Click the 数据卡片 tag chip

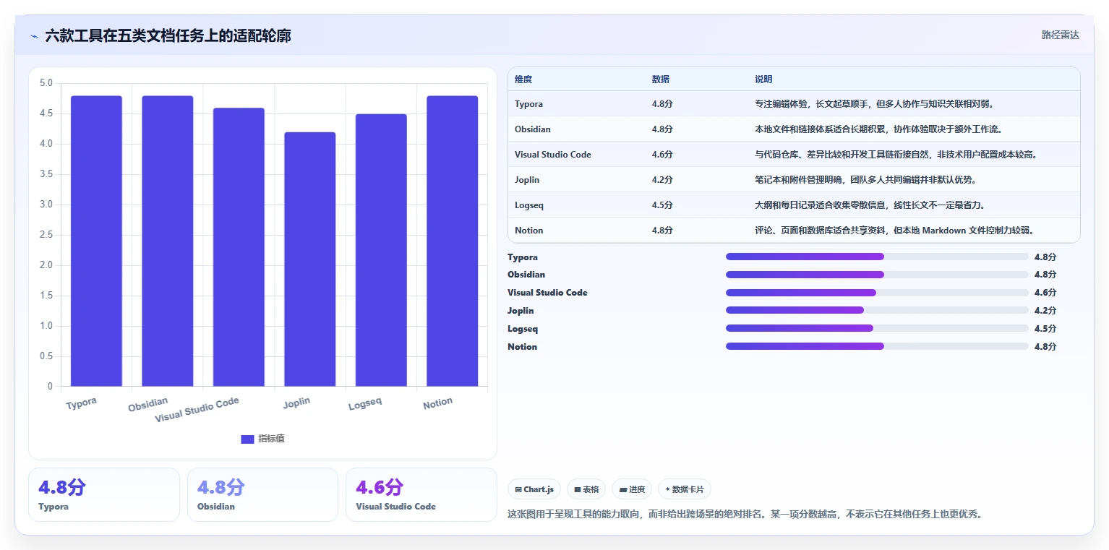pyautogui.click(x=685, y=489)
